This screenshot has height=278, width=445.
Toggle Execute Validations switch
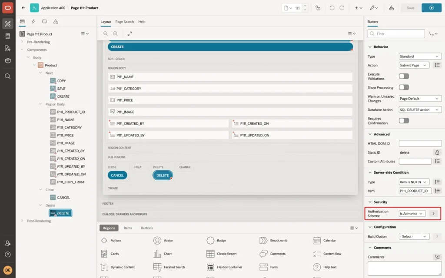pyautogui.click(x=404, y=76)
